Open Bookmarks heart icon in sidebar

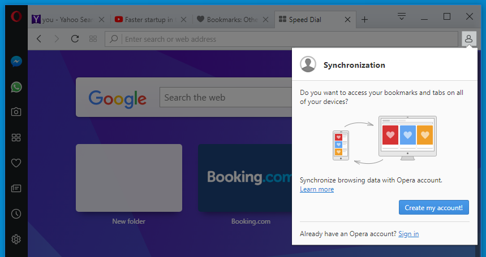click(16, 163)
